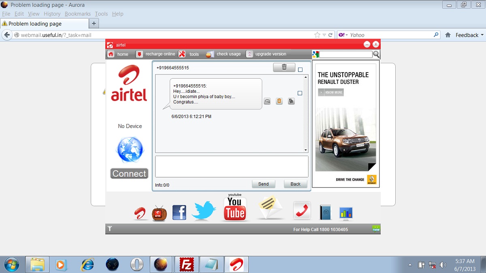This screenshot has width=486, height=273.
Task: Click the Google logo beside search box
Action: click(x=315, y=54)
